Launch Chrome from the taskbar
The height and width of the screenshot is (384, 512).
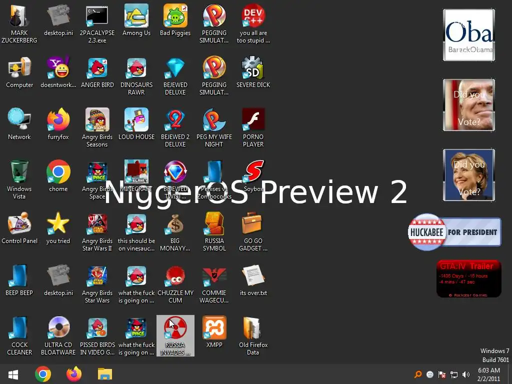pos(43,374)
